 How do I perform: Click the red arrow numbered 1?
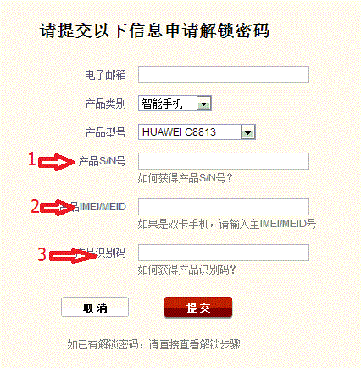click(x=56, y=162)
